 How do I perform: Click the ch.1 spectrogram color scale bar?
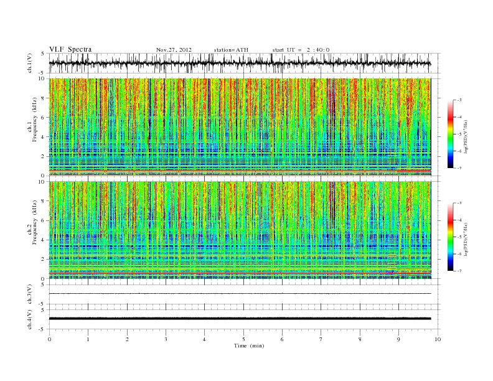[x=450, y=134]
